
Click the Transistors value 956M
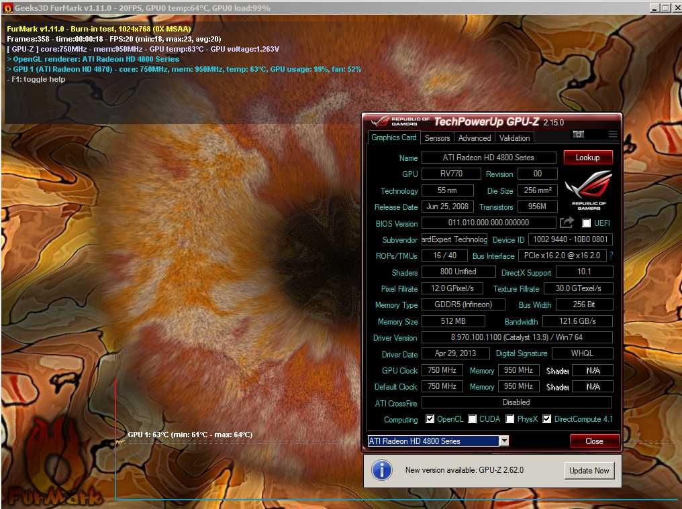tap(538, 207)
